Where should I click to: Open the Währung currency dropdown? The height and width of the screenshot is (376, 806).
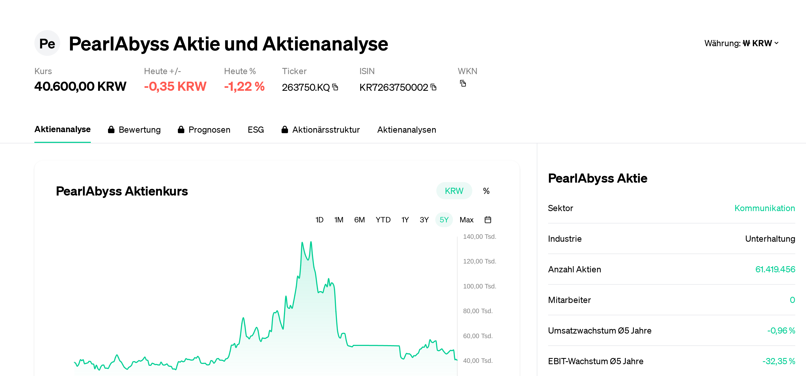click(x=742, y=43)
